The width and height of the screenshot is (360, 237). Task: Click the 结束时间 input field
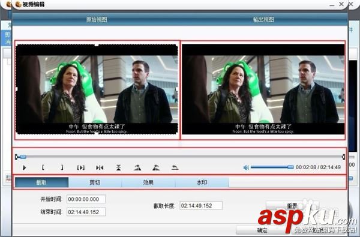(x=86, y=212)
